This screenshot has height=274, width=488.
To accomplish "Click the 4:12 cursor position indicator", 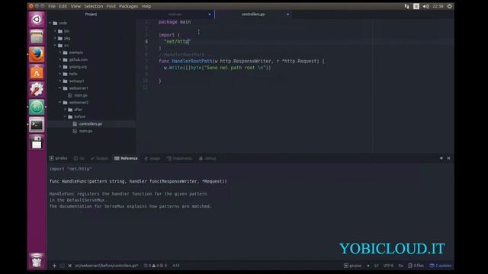I will pos(176,266).
